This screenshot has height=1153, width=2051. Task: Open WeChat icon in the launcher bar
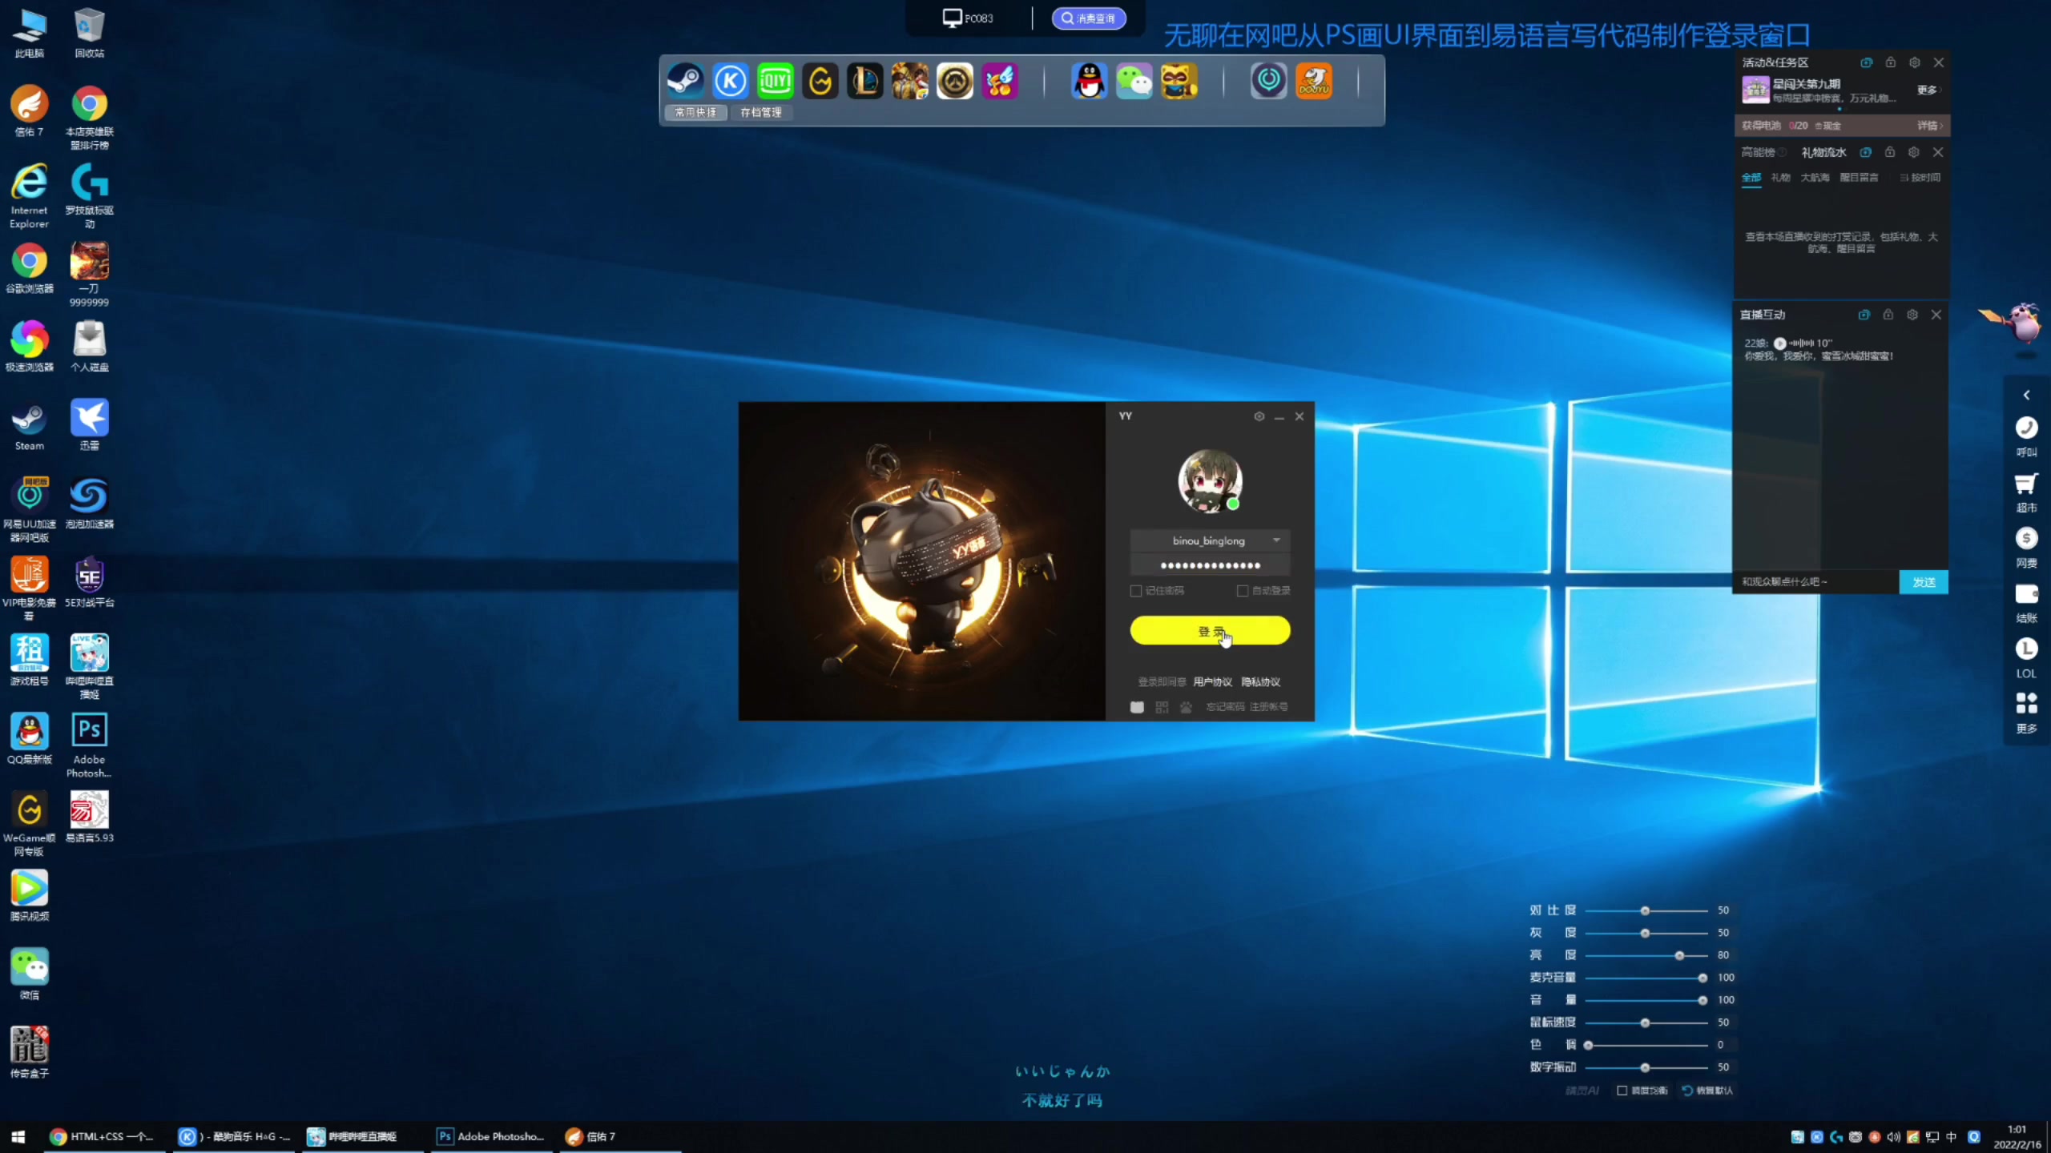tap(1134, 81)
